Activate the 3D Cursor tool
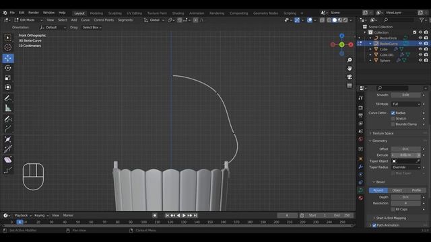Image resolution: width=431 pixels, height=242 pixels. [7, 47]
